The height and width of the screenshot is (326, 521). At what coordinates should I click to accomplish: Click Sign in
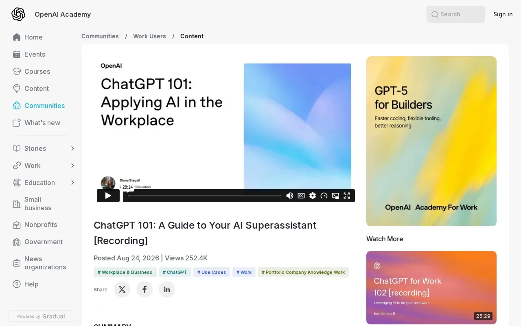503,14
